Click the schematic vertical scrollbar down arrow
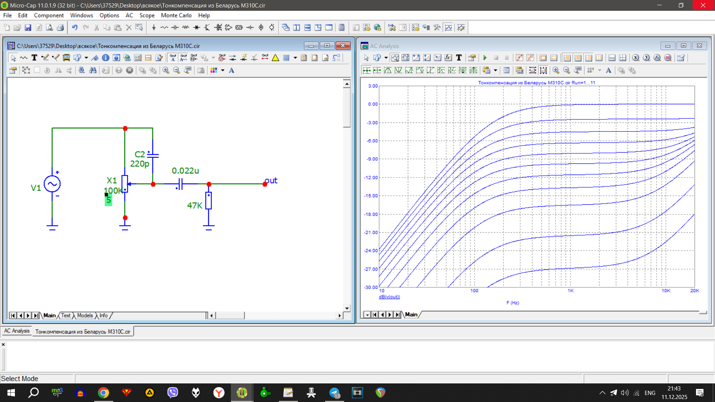The width and height of the screenshot is (715, 402). (x=347, y=308)
